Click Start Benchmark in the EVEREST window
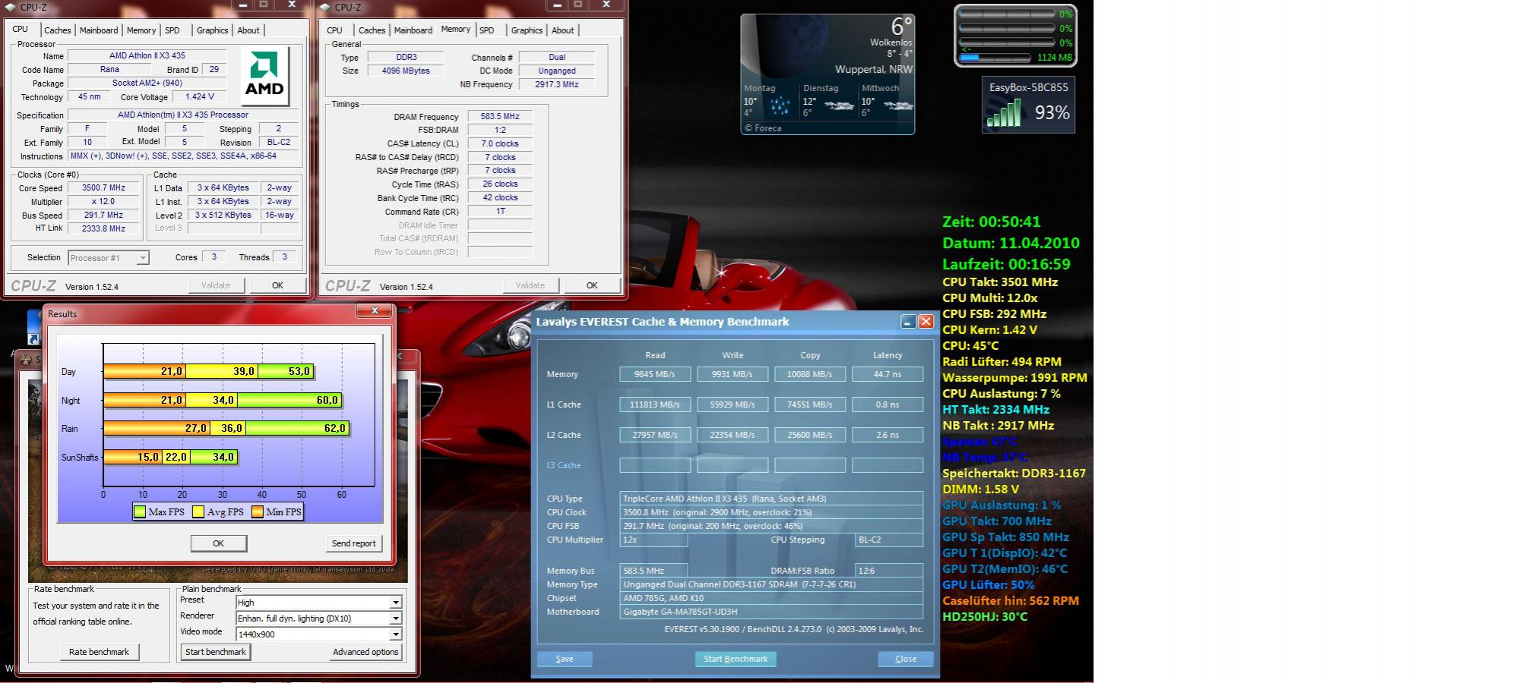Image resolution: width=1525 pixels, height=683 pixels. point(736,659)
